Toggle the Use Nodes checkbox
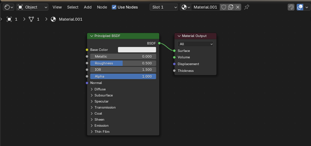311x146 pixels. point(114,7)
